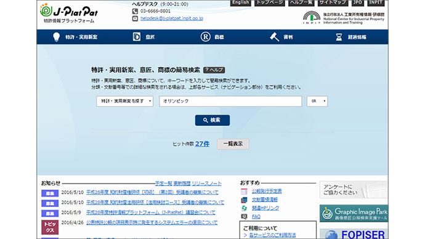The image size is (425, 239).
Task: Open the 商標 trademark menu
Action: (212, 37)
